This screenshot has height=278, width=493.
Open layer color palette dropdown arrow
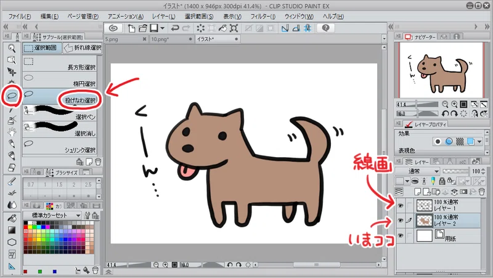coord(407,181)
